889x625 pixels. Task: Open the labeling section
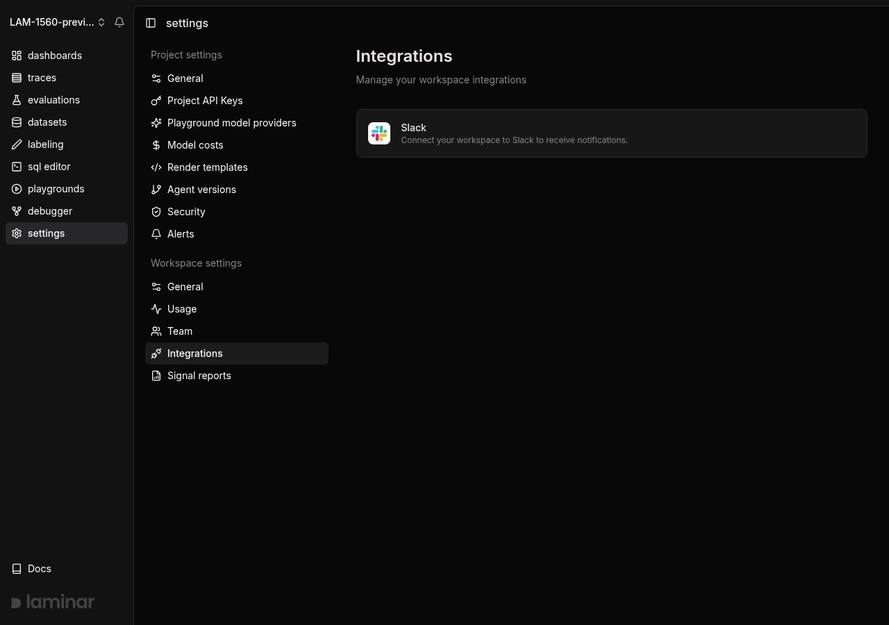67,144
